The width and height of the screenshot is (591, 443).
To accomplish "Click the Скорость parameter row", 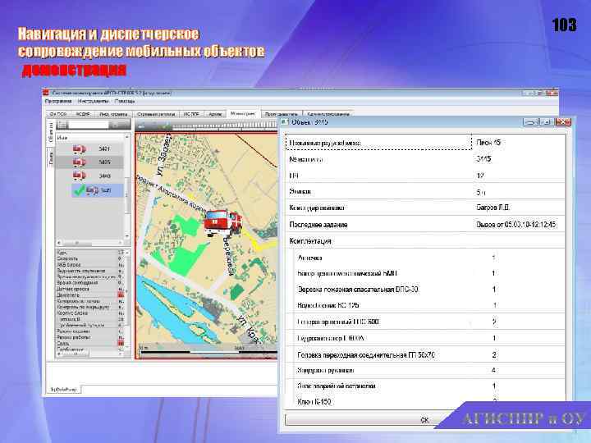I will click(89, 258).
